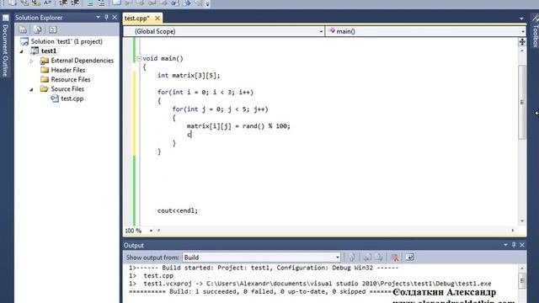Screen dimensions: 539x303
Task: Click the 'for(int j = 0; j < 5; j++)' line
Action: [x=220, y=109]
